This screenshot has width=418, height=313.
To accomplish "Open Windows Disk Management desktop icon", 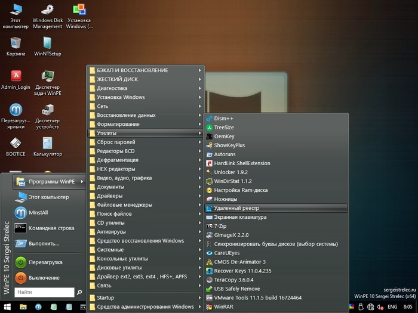I will point(47,17).
